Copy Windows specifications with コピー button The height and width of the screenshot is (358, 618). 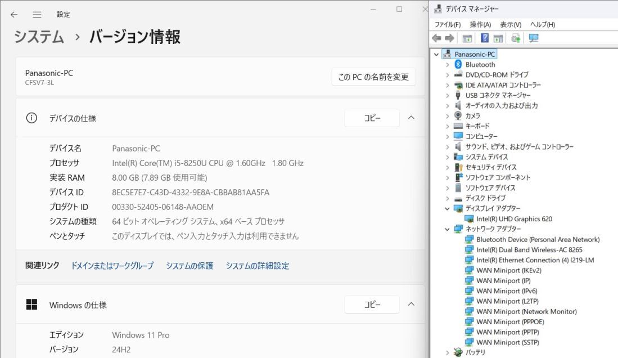[372, 305]
